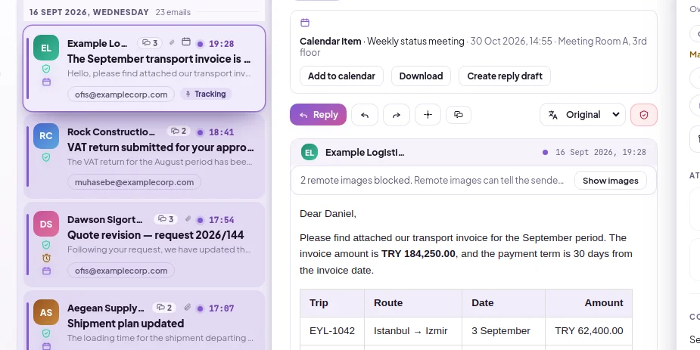Open the 2-message thread badge on Aegean Supply email
This screenshot has height=350, width=700.
pos(165,308)
